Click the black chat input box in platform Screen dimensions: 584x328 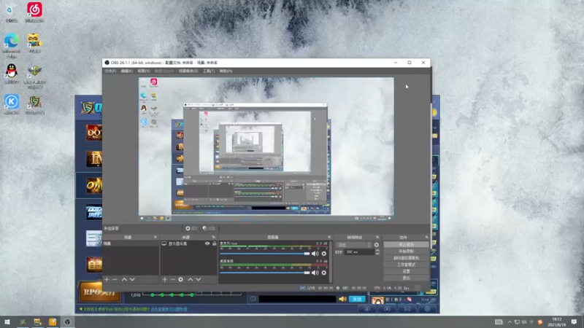point(297,299)
